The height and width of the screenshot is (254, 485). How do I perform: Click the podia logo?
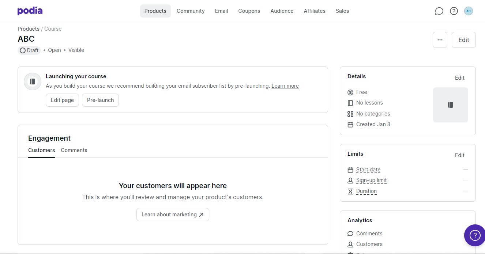(30, 11)
